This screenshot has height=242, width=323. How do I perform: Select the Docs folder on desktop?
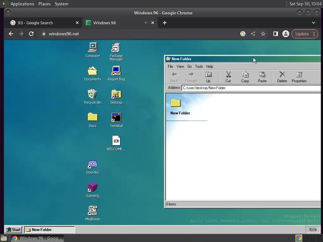[x=92, y=120]
